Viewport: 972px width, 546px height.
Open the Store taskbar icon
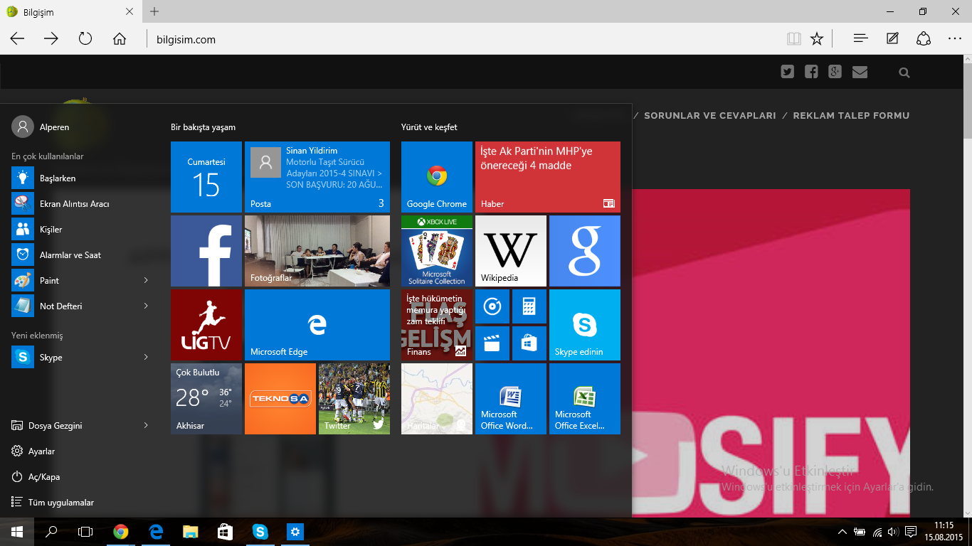[x=225, y=532]
